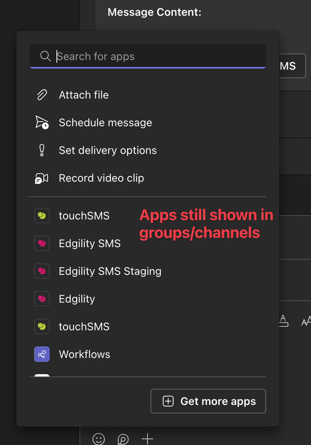This screenshot has height=445, width=311.
Task: Open the Edgility SMS app
Action: coord(90,244)
